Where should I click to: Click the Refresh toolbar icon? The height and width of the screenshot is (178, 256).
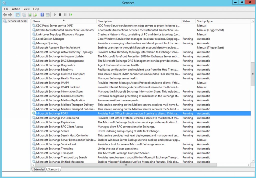[x=30, y=15]
